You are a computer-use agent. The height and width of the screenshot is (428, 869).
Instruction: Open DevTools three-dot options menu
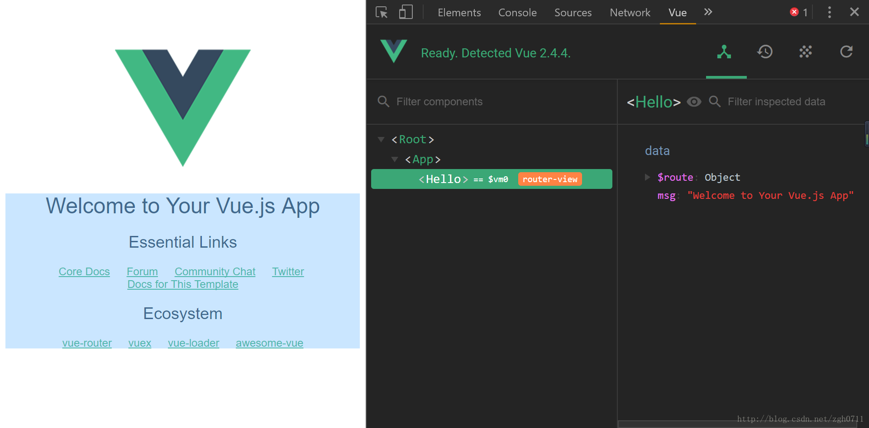pos(829,12)
